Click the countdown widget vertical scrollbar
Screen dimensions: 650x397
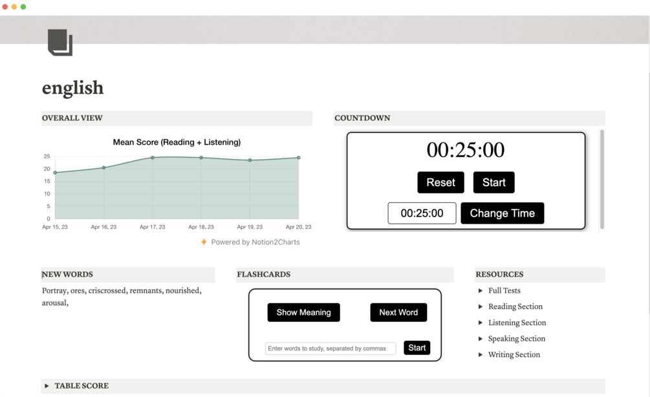tap(602, 179)
